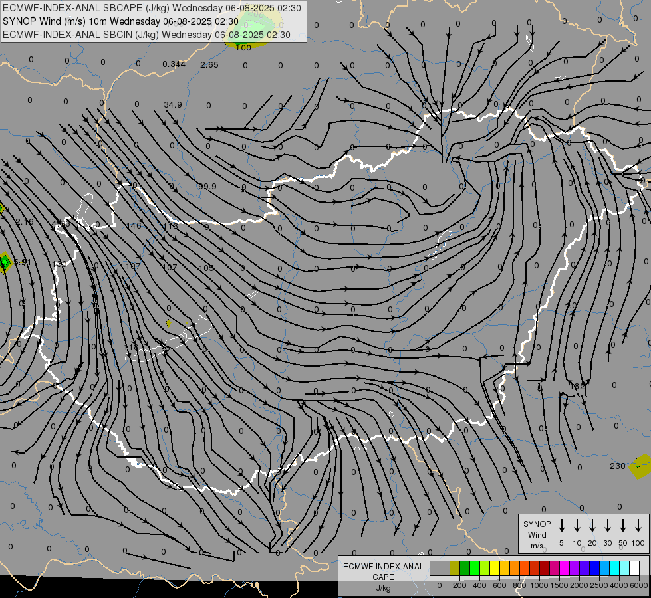This screenshot has width=651, height=598.
Task: Click the 4000 tick label on CAPE scale
Action: click(x=619, y=585)
